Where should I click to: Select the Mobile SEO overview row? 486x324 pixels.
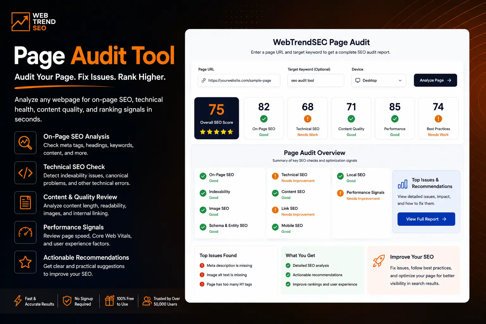pos(287,228)
